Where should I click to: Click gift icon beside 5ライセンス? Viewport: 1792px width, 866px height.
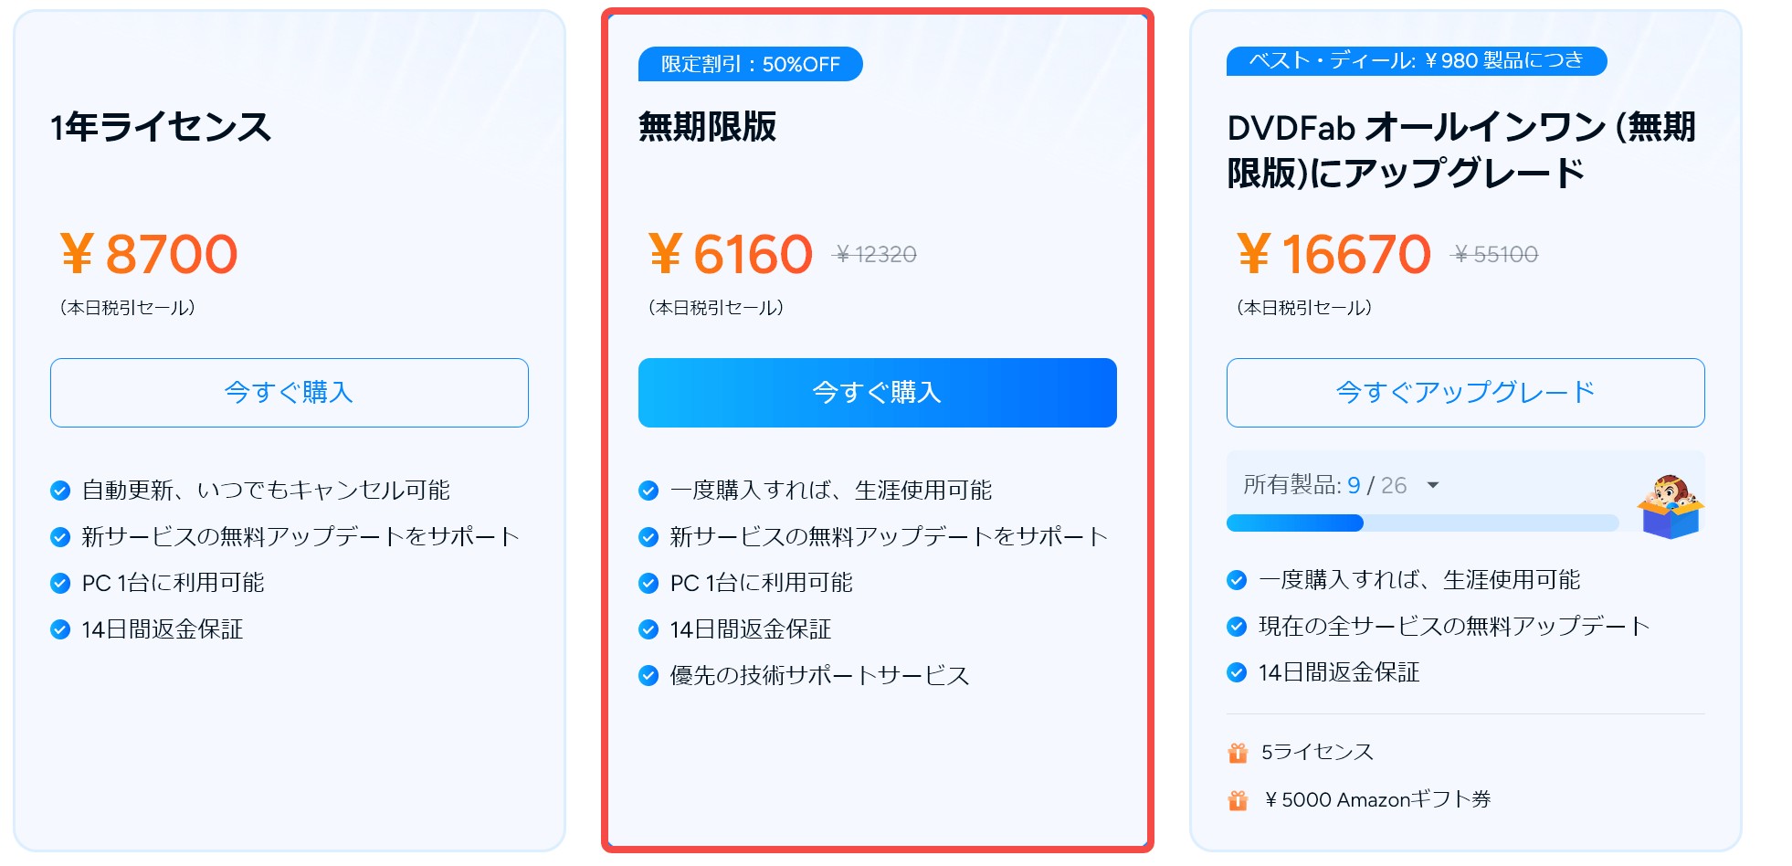[x=1238, y=753]
